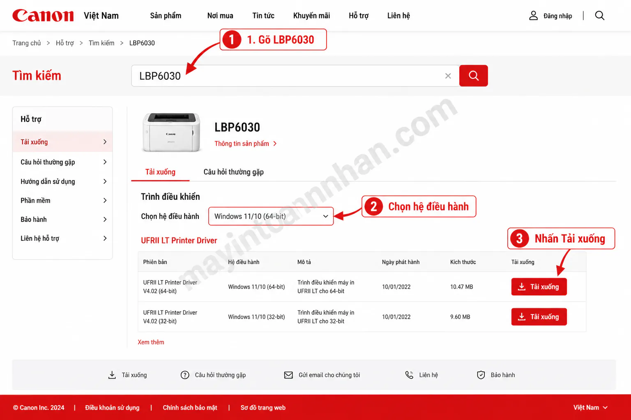Open the user account Đăng nhập icon

click(x=533, y=16)
